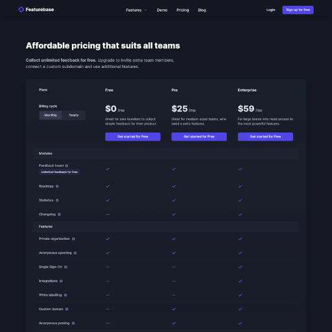Click the Anonymous posting label
332x332 pixels.
point(54,323)
